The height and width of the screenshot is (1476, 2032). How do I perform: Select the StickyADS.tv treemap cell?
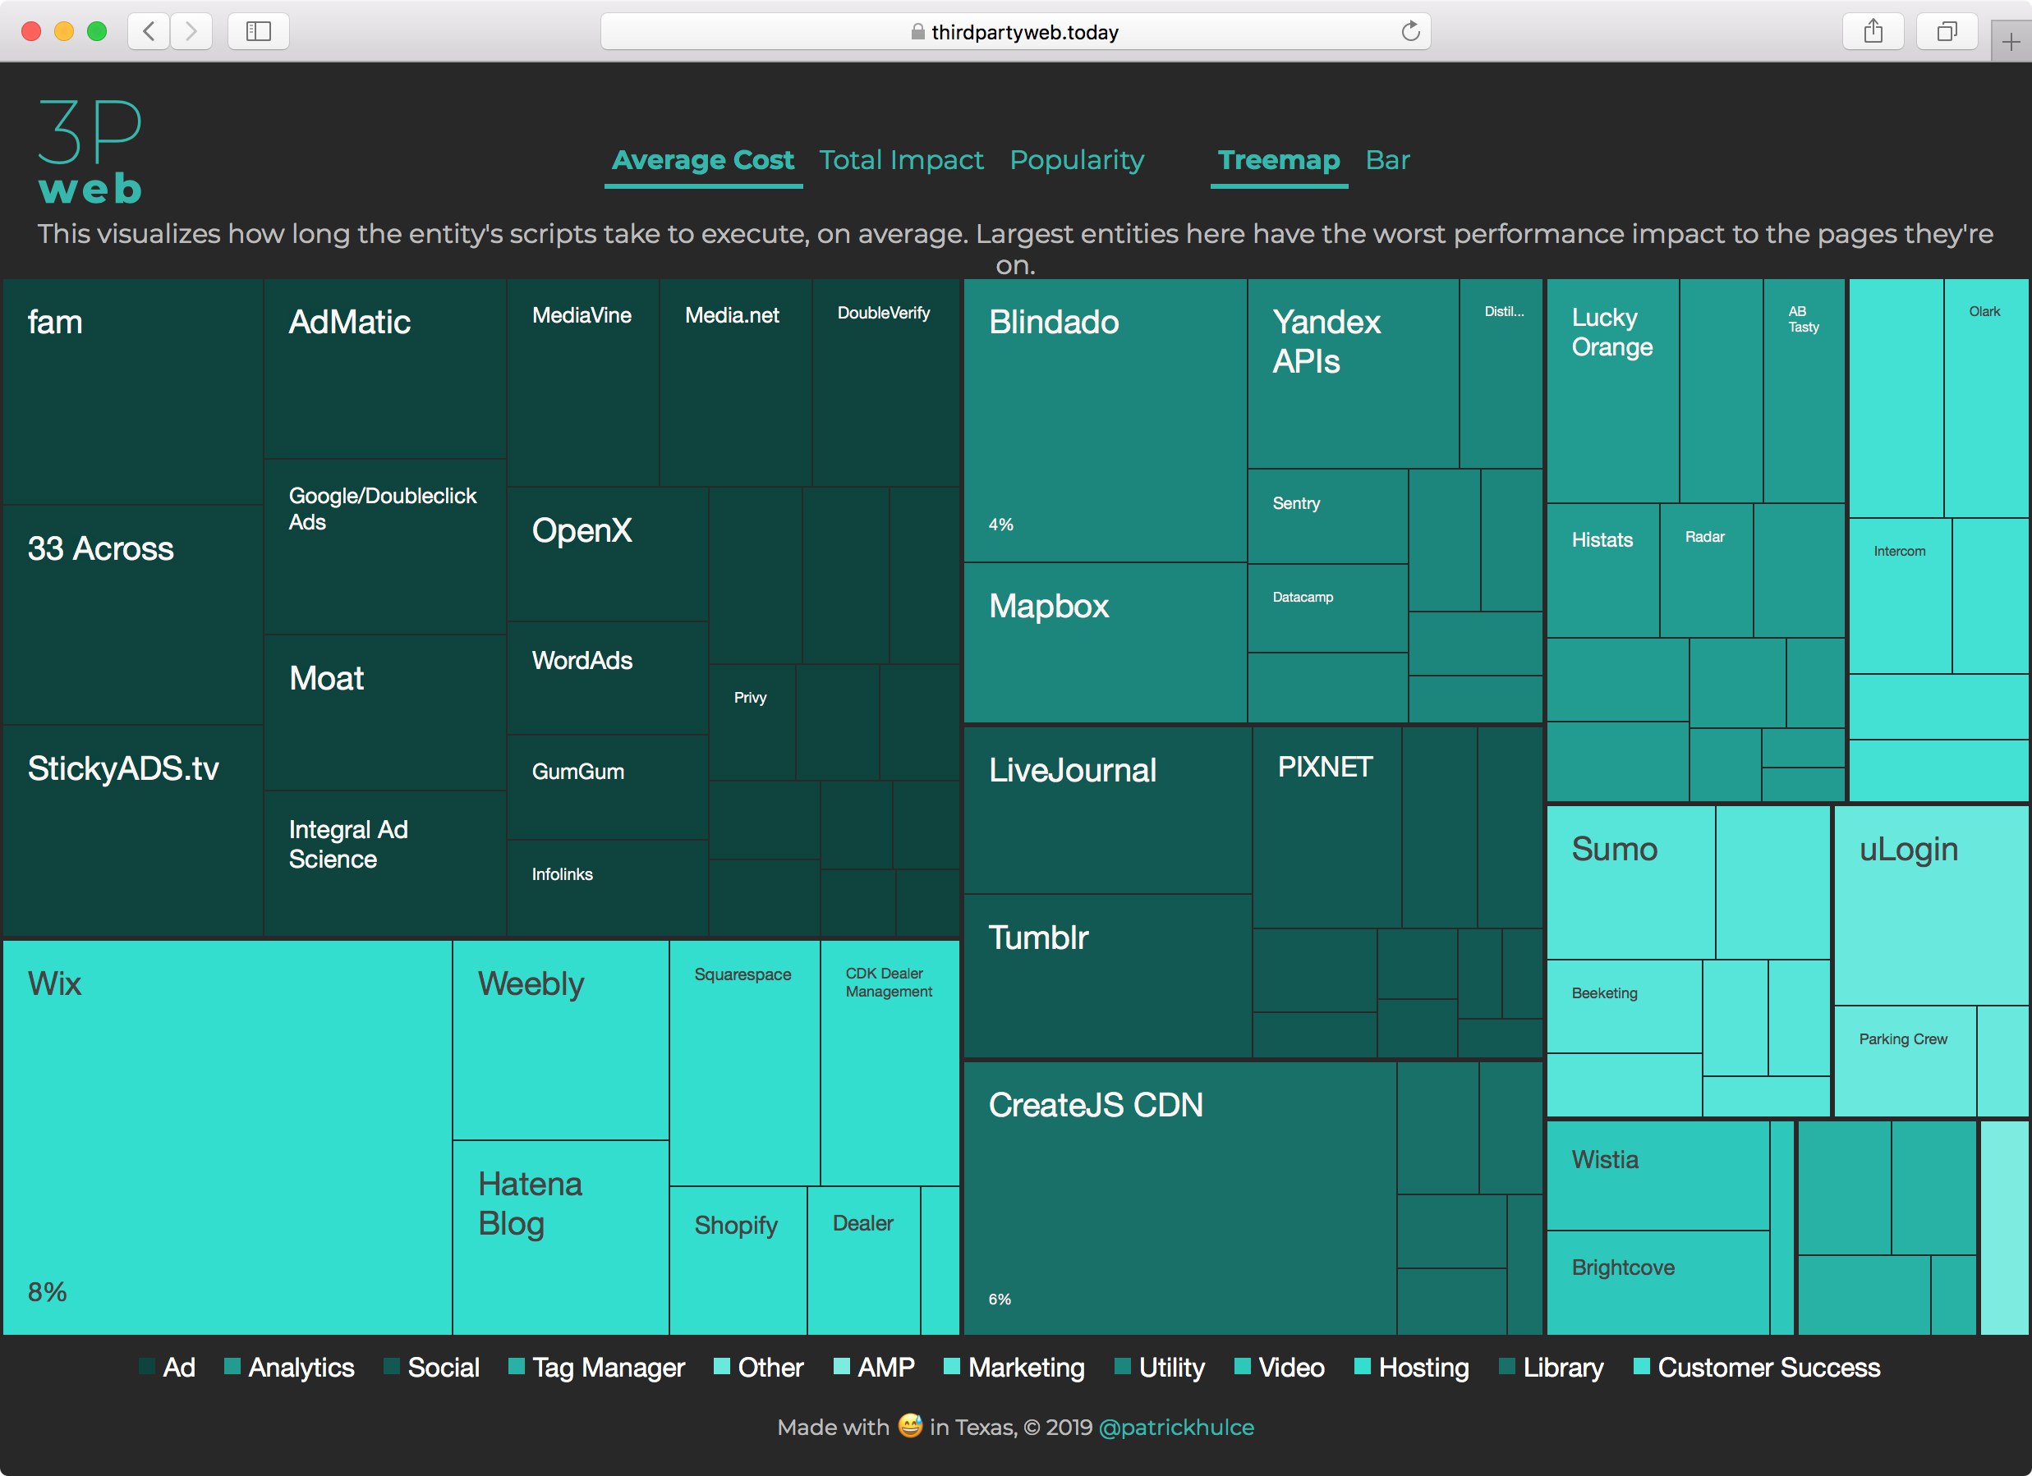tap(132, 830)
